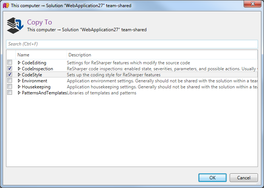Select the CodeInspection row name
Viewport: 264px width, 188px height.
coord(37,69)
